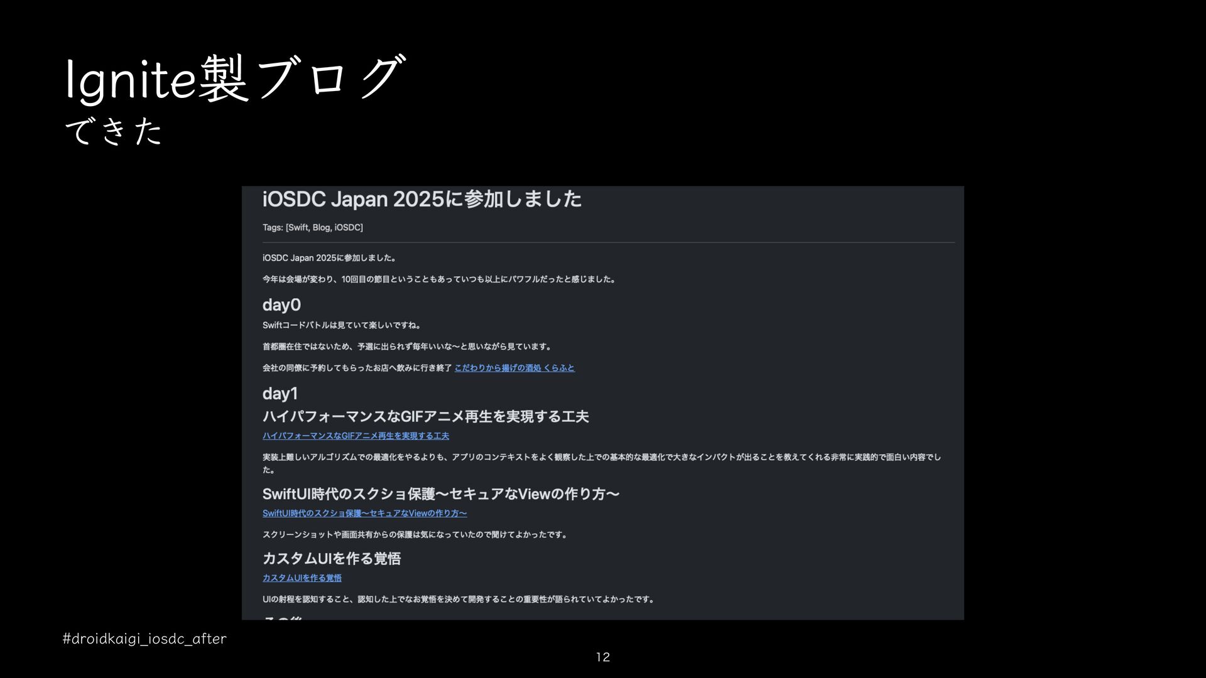Click the bold カスタムUIを作る覚悟 heading

click(x=331, y=559)
